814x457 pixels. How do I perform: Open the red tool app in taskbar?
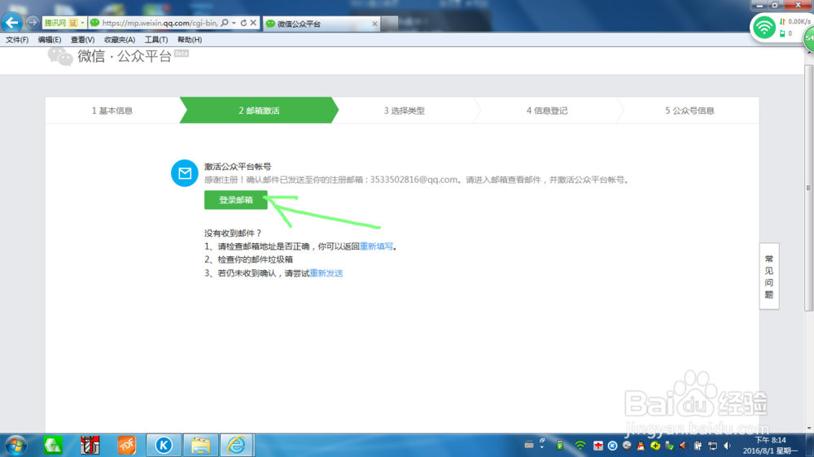tap(90, 446)
